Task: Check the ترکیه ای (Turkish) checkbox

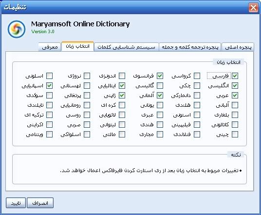Action: (49, 115)
